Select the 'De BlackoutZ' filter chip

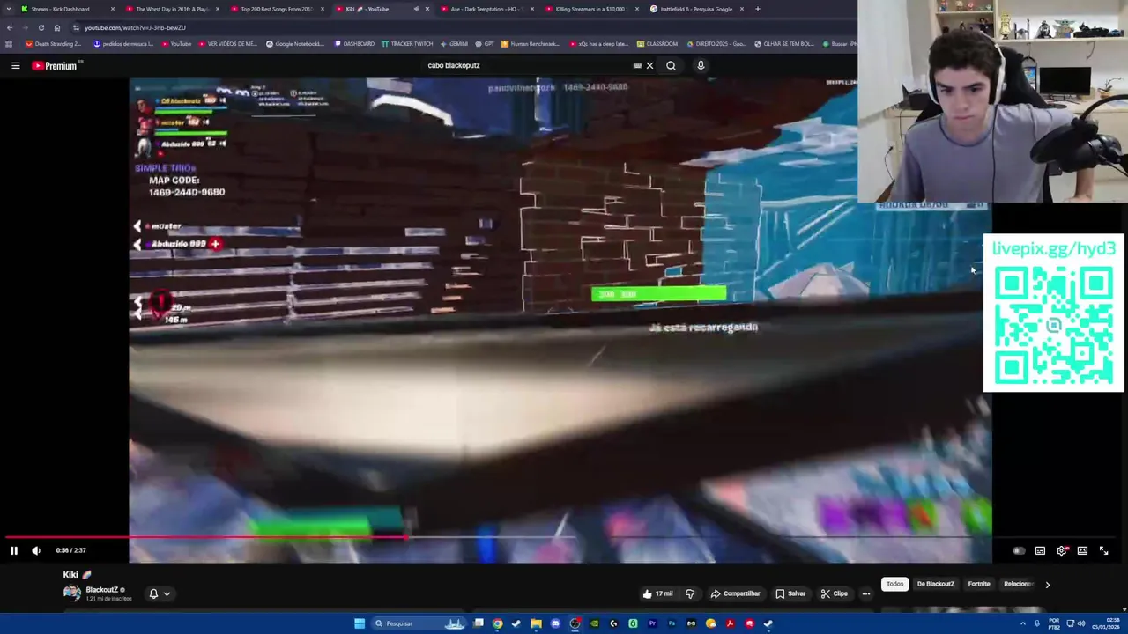coord(936,584)
